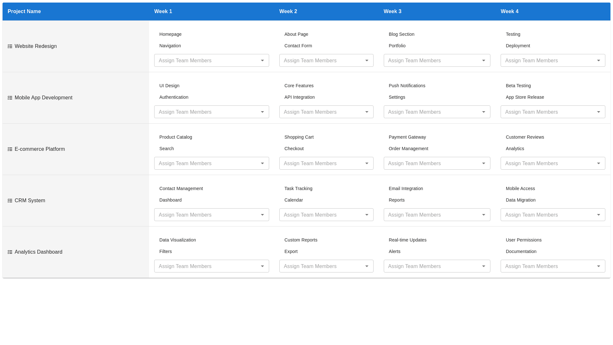This screenshot has width=613, height=345.
Task: Click the Payment Gateway task
Action: pos(407,137)
